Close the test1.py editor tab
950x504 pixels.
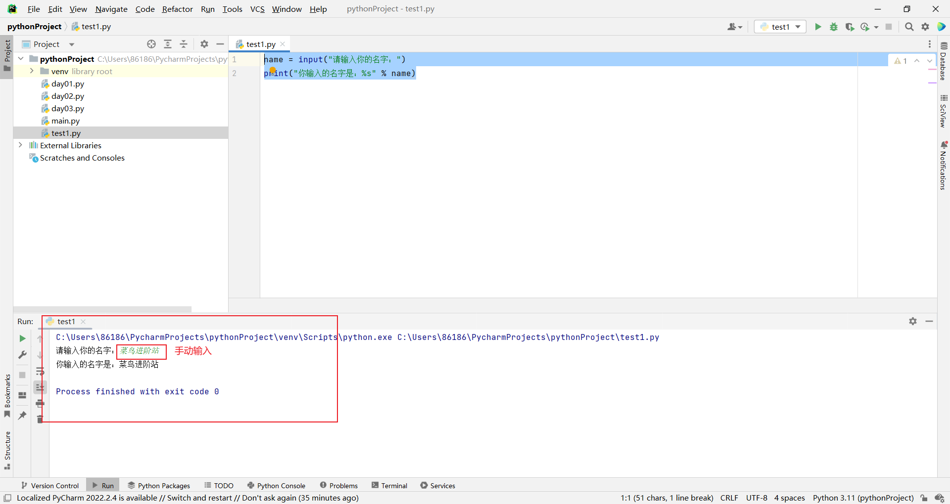283,44
